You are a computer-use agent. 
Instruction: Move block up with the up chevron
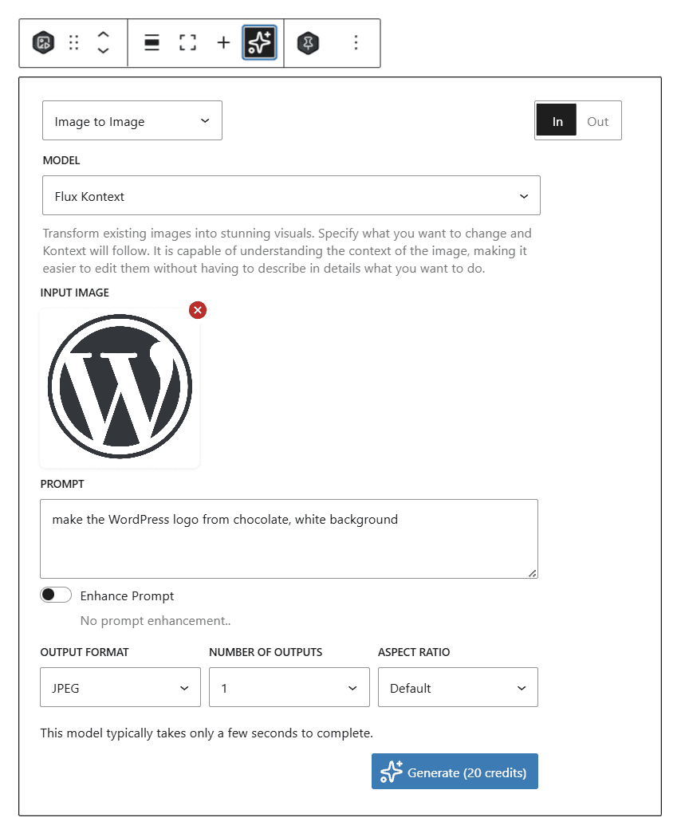click(103, 35)
